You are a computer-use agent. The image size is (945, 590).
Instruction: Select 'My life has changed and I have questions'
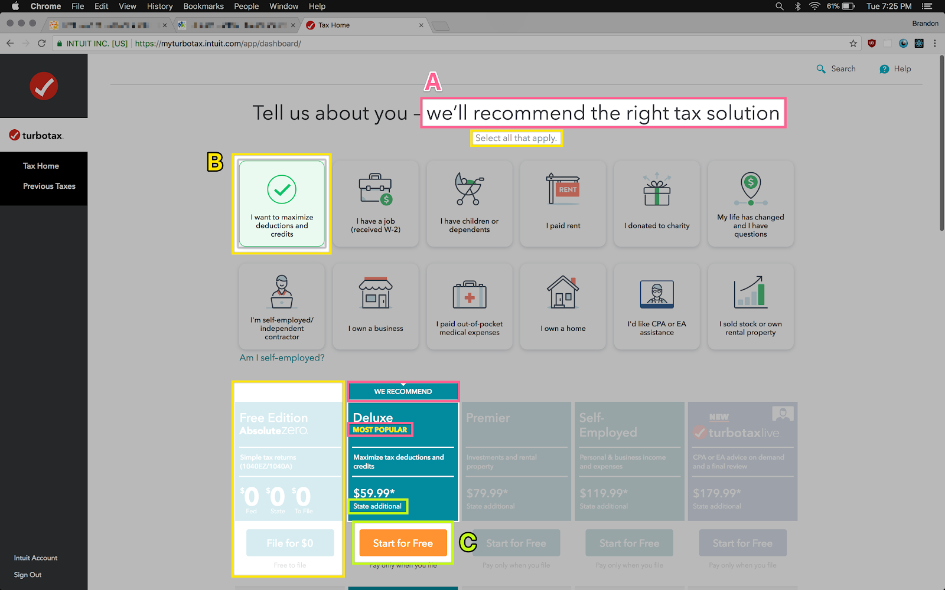tap(751, 204)
